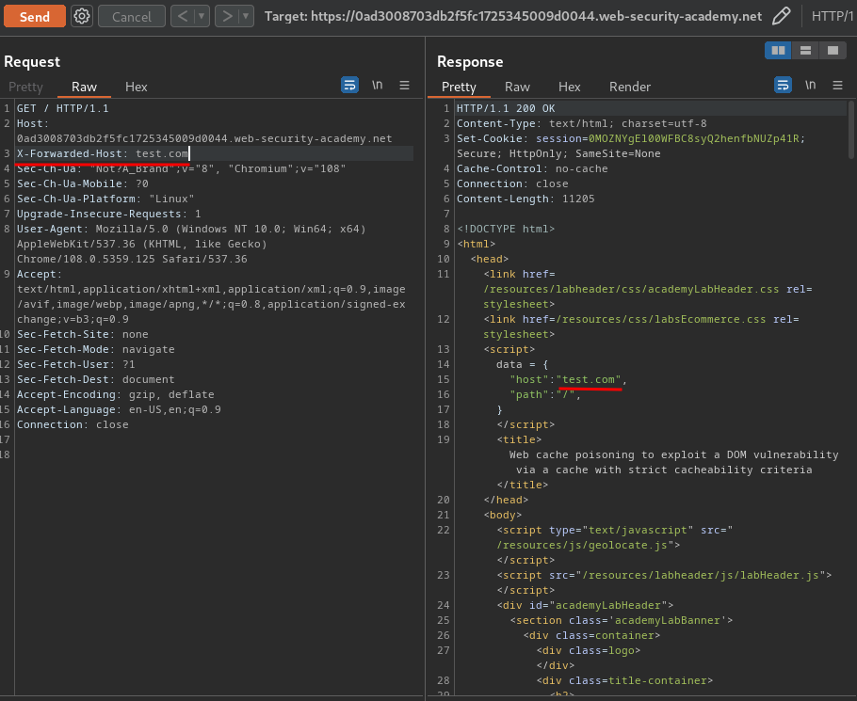The image size is (857, 701).
Task: Click Cache-Control: no-cache response header
Action: [x=532, y=168]
